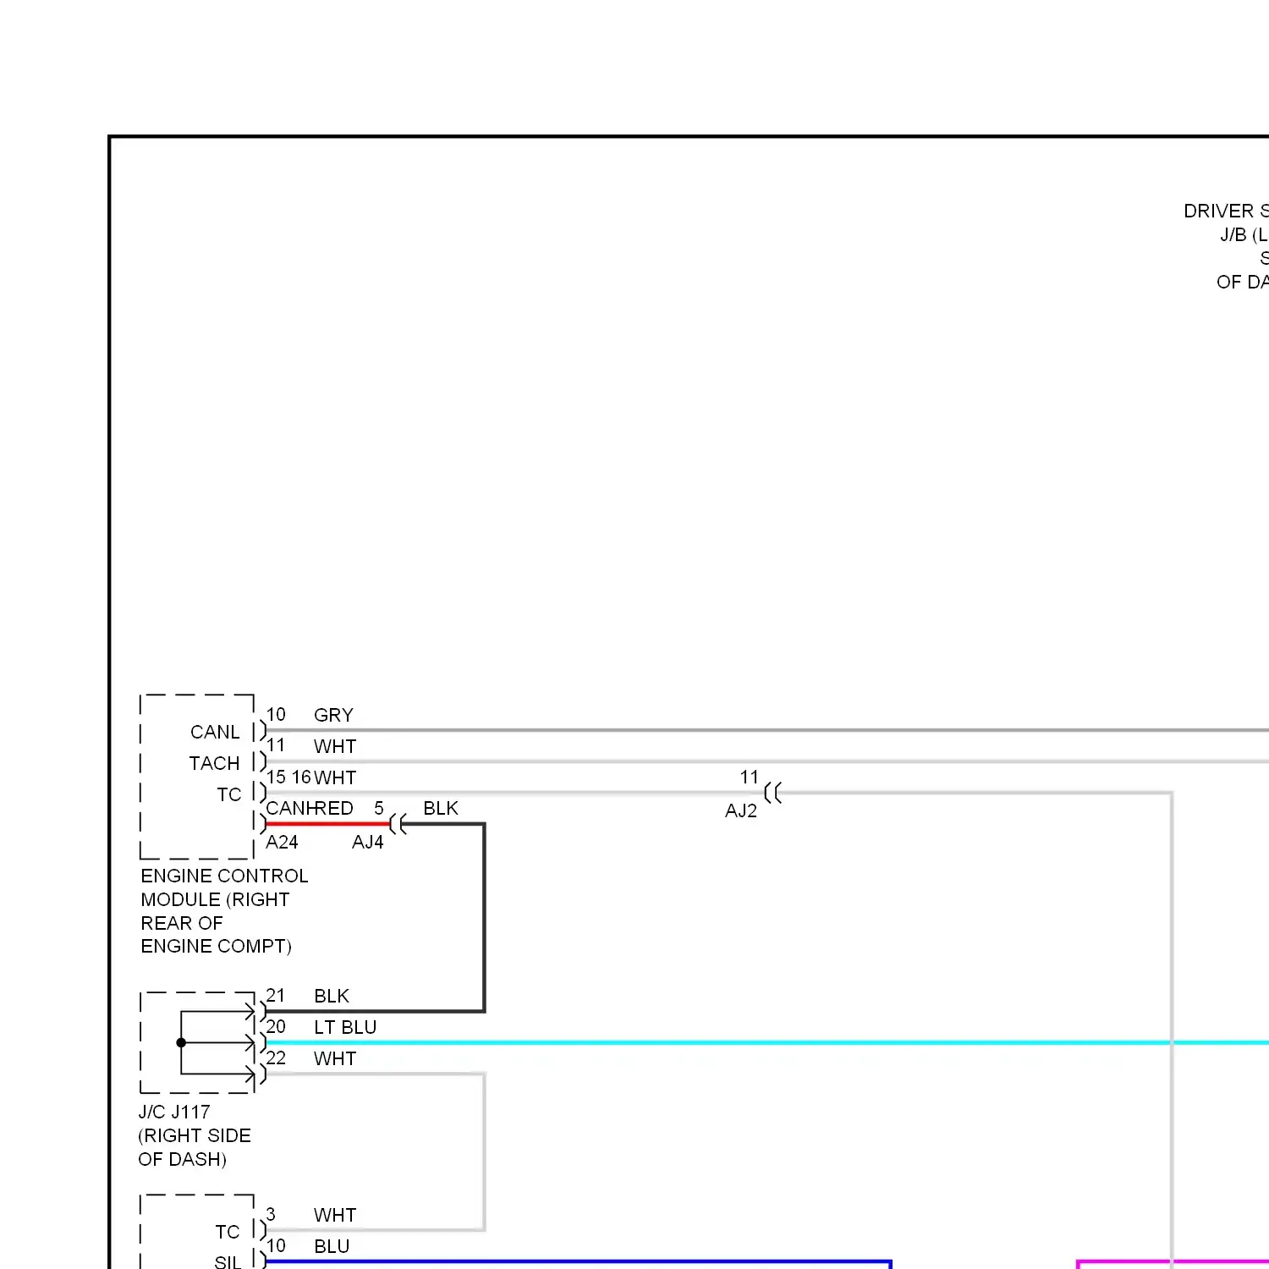Image resolution: width=1269 pixels, height=1269 pixels.
Task: Click the CANL pin label
Action: (x=215, y=732)
